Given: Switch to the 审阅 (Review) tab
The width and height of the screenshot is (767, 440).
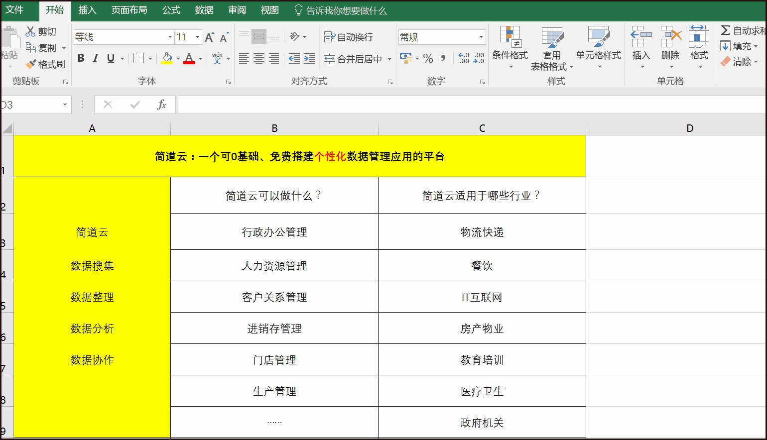Looking at the screenshot, I should (237, 10).
